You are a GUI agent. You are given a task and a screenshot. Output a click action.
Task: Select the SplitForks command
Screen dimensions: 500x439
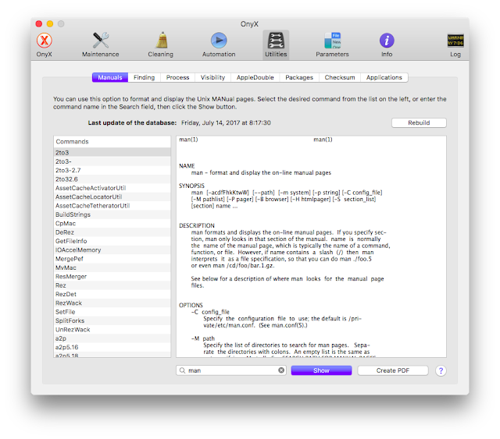[112, 320]
